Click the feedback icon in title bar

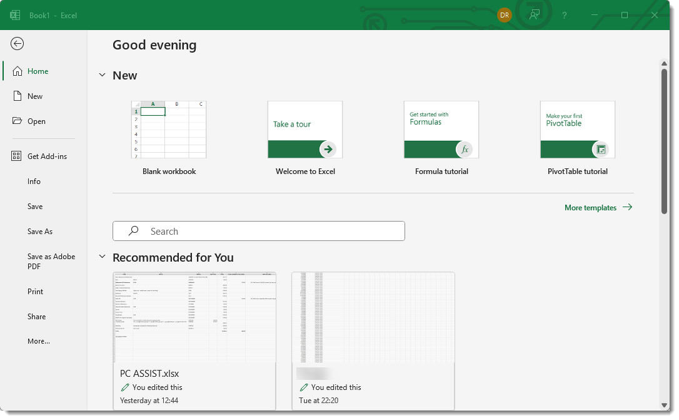(534, 15)
